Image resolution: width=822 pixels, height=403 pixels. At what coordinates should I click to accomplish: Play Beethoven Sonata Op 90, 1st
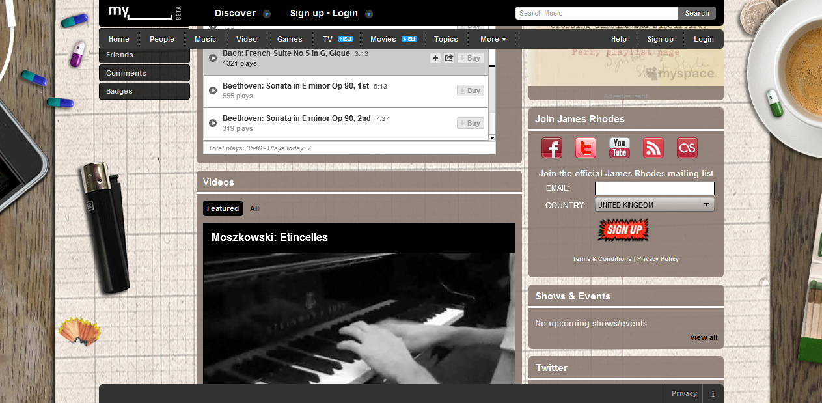coord(213,90)
